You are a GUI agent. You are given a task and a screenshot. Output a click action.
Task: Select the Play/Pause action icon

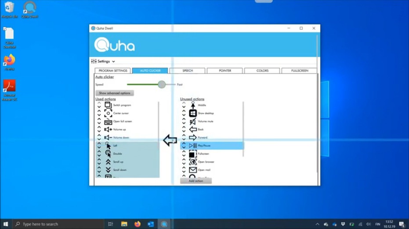coord(193,145)
